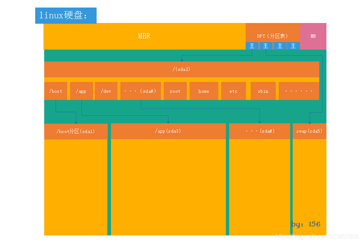Click the /app directory box

[x=82, y=91]
